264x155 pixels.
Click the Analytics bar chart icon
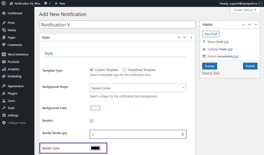pyautogui.click(x=4, y=69)
